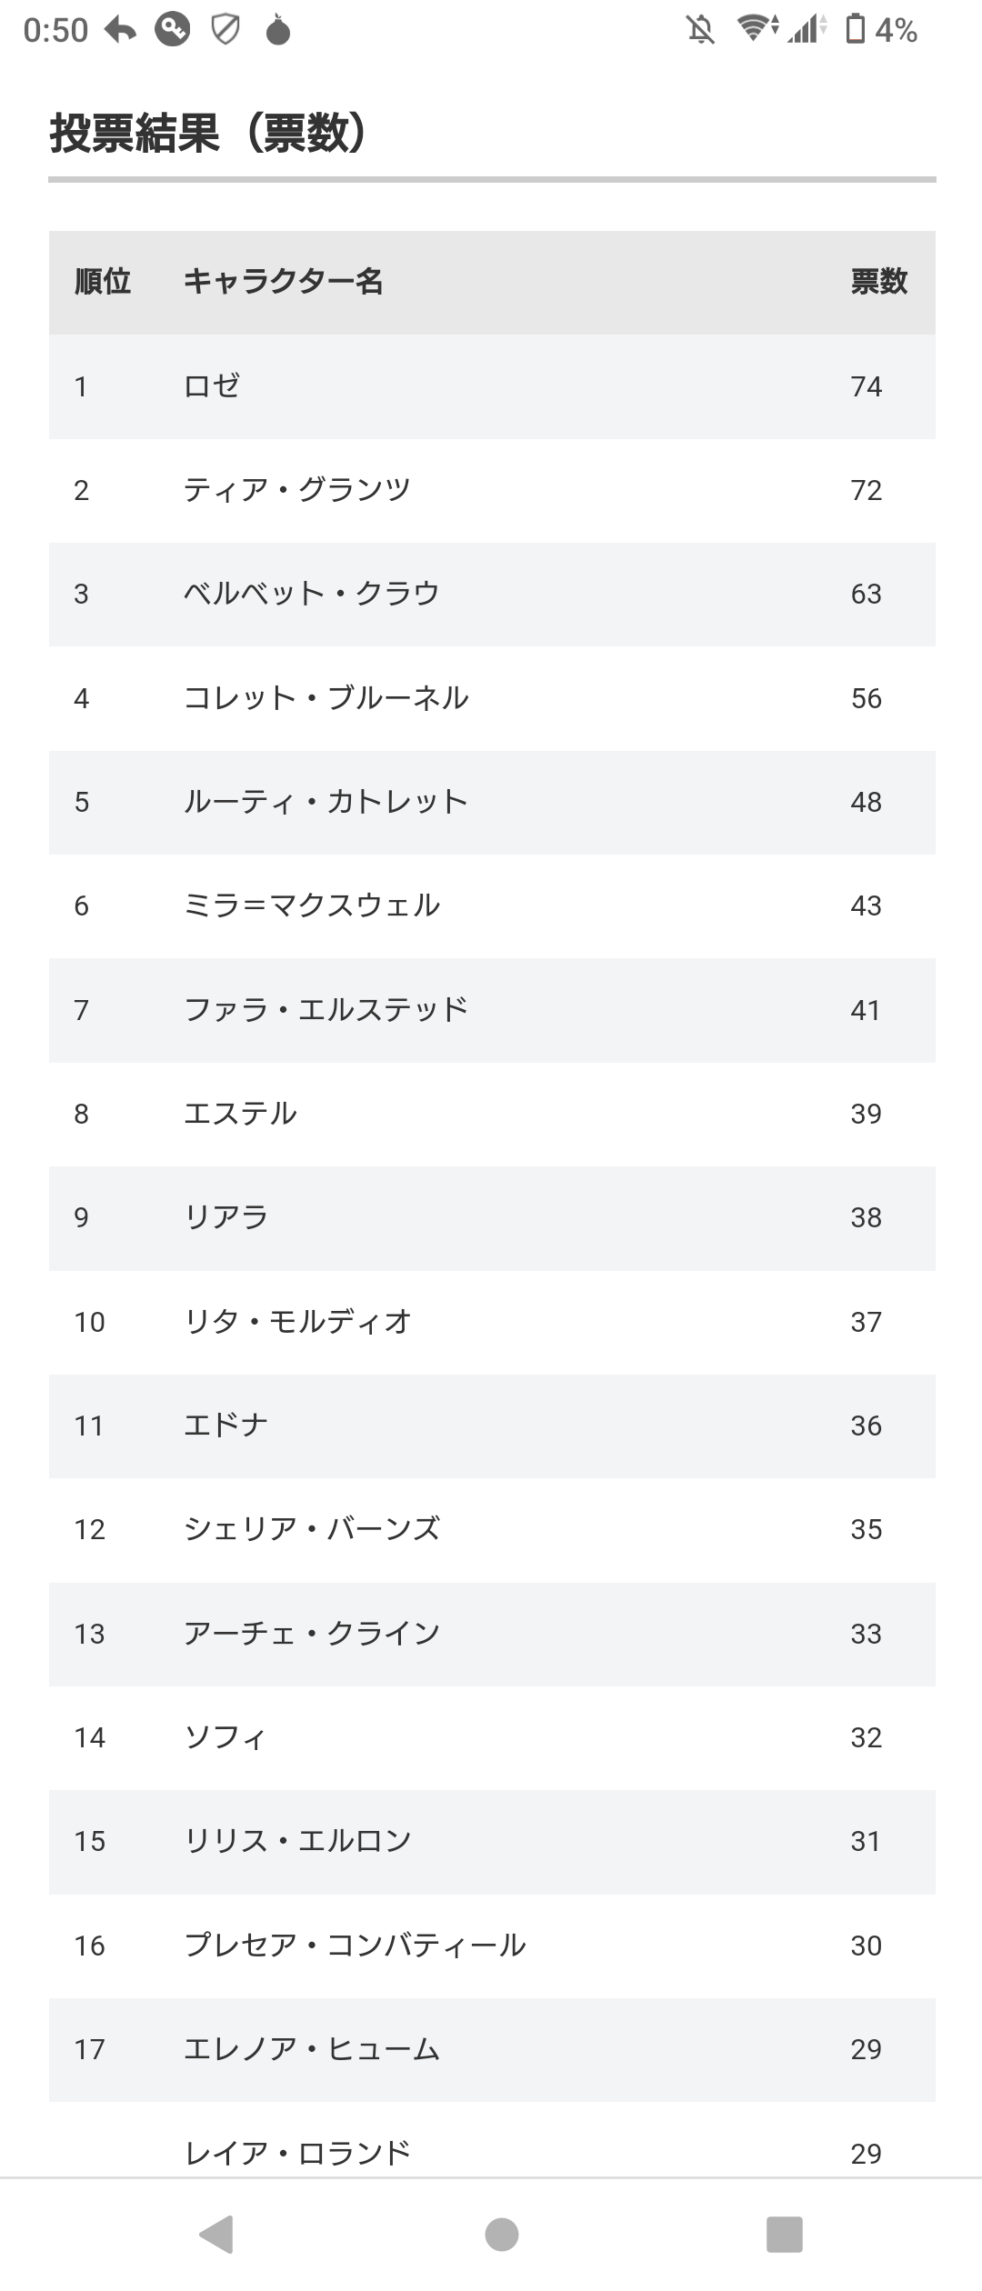Select the 順位 column header
The height and width of the screenshot is (2291, 982).
pos(103,282)
